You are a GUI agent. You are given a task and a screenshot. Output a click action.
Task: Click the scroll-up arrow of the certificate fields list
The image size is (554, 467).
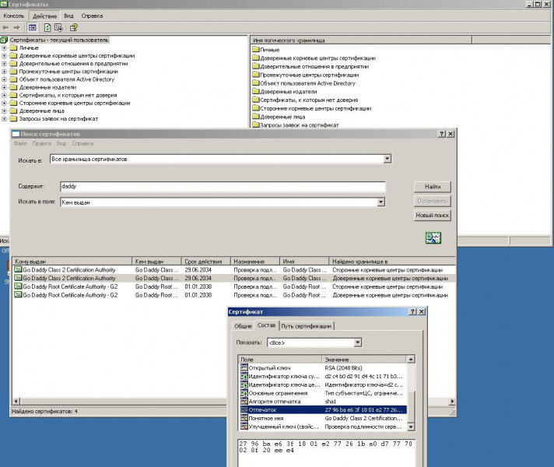click(411, 359)
